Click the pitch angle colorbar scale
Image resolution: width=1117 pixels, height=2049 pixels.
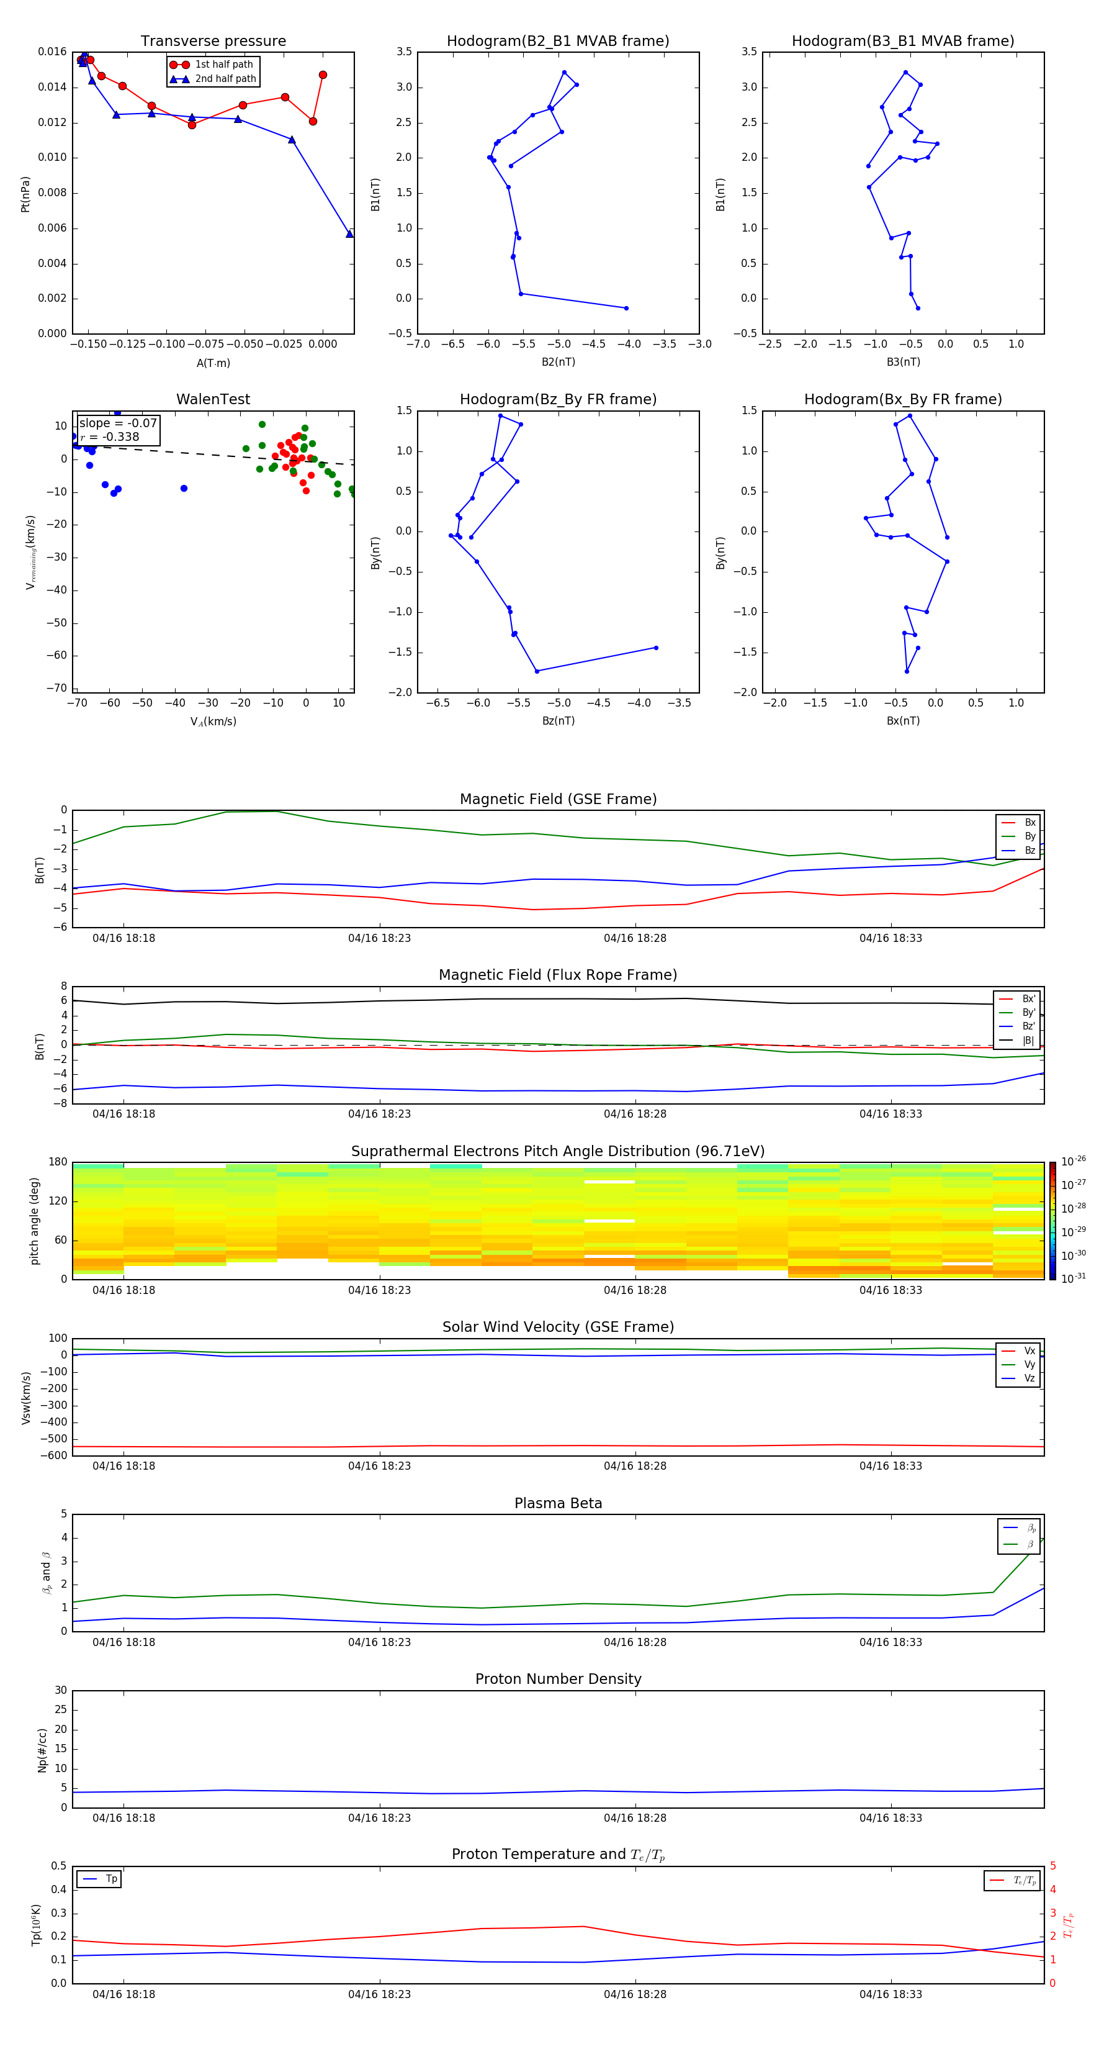[x=1052, y=1220]
